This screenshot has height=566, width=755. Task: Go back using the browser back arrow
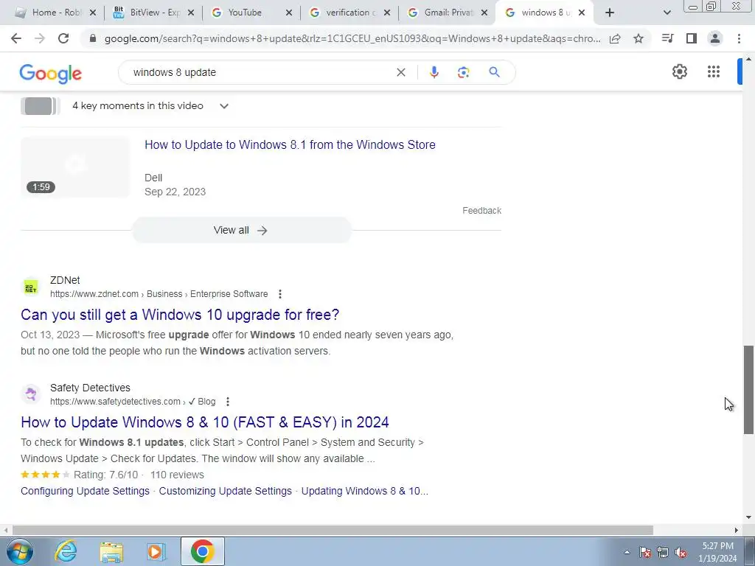tap(16, 38)
